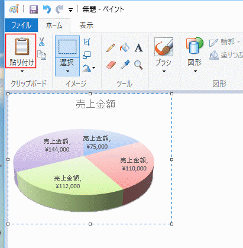This screenshot has height=248, width=243.
Task: Click the Copy icon
Action: 42,55
